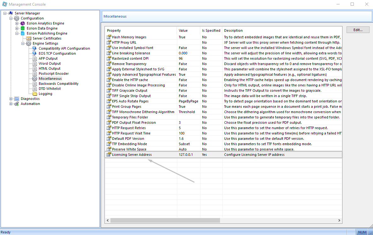Click the Ecrion Analytics Engine pie icon
The image size is (373, 235).
[x=23, y=23]
